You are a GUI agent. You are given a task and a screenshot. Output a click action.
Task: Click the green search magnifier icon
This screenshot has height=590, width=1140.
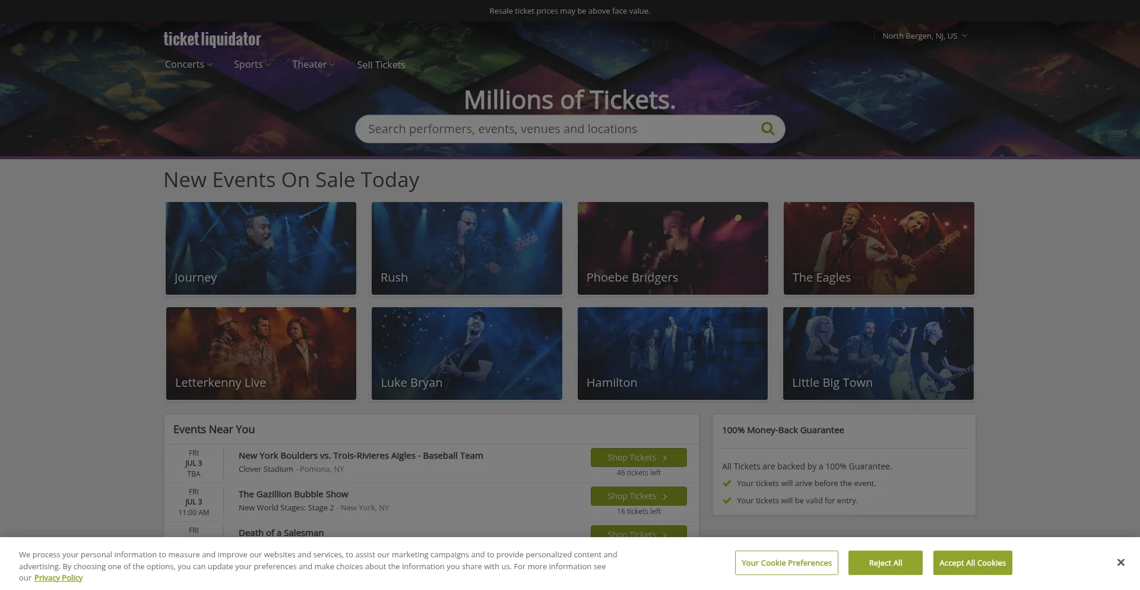click(x=768, y=128)
